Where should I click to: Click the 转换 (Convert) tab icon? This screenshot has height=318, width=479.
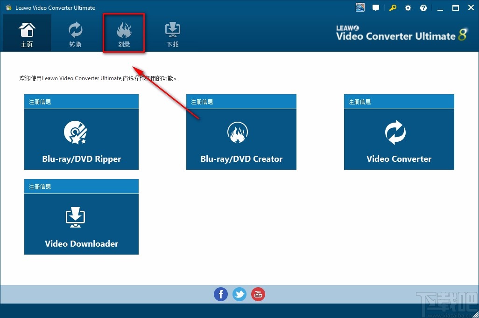pyautogui.click(x=75, y=32)
